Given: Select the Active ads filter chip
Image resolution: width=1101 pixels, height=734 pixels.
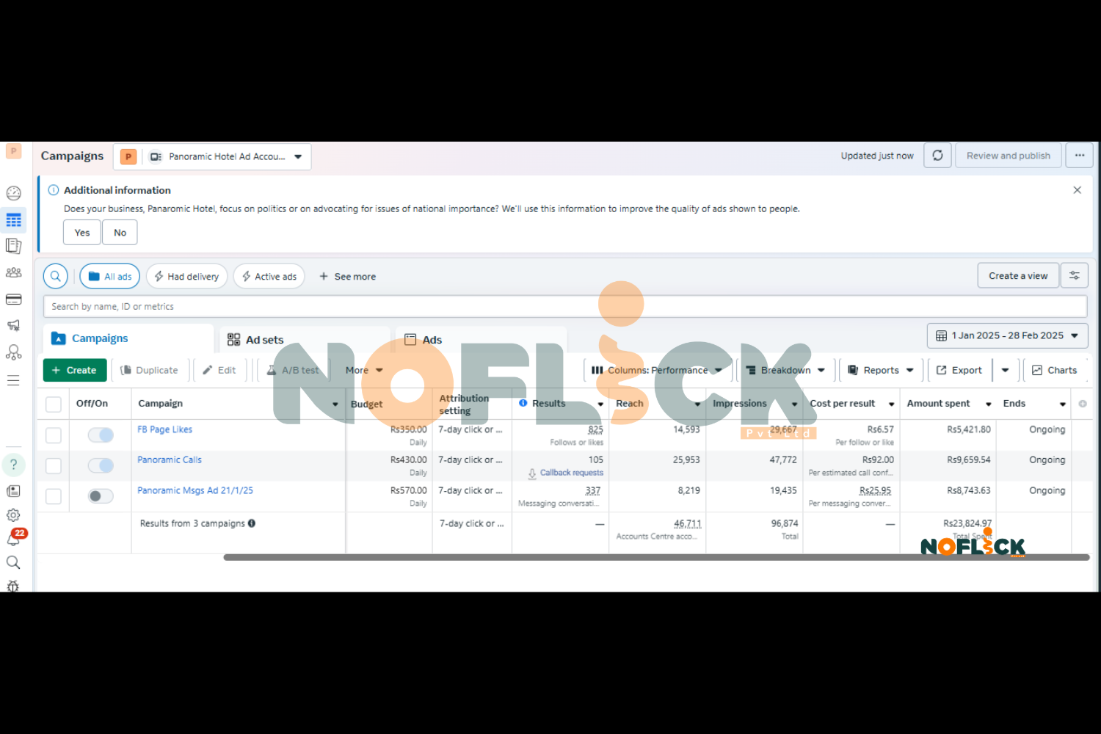Looking at the screenshot, I should tap(269, 277).
